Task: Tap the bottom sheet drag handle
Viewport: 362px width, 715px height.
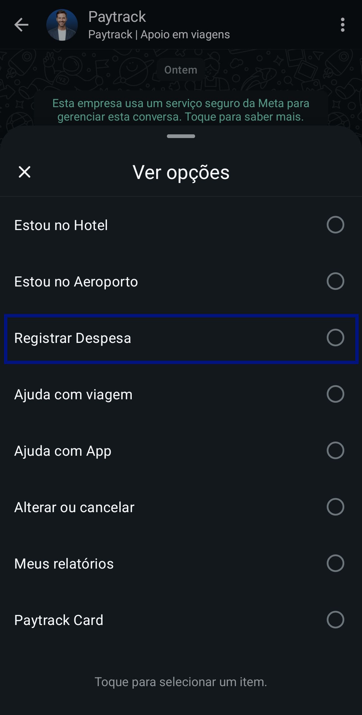Action: click(181, 136)
